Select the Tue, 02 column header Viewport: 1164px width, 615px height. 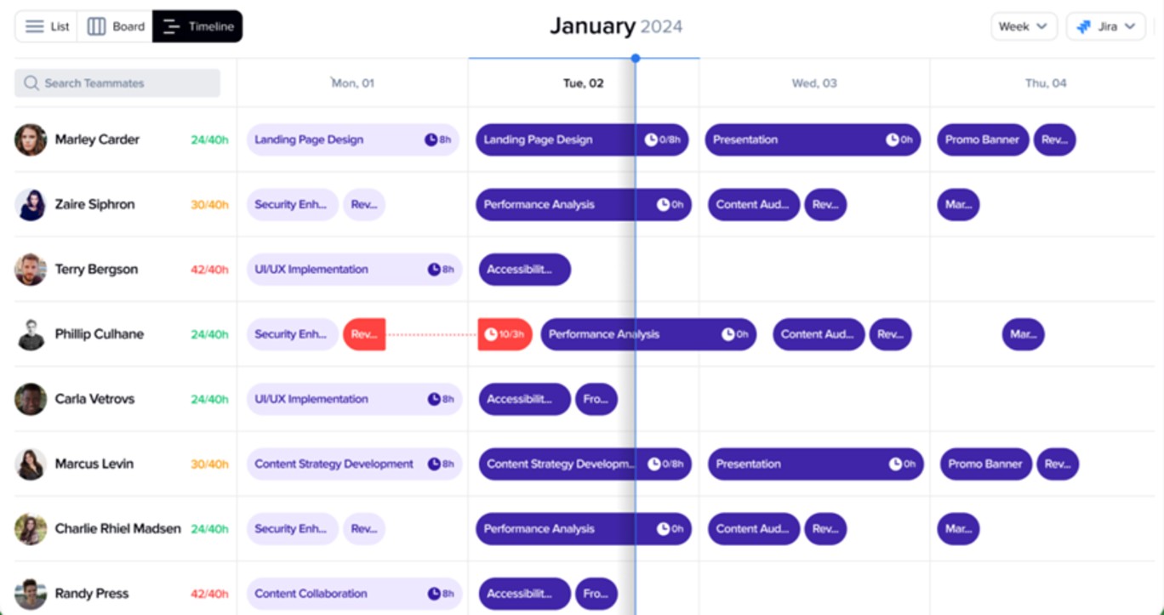pyautogui.click(x=584, y=83)
